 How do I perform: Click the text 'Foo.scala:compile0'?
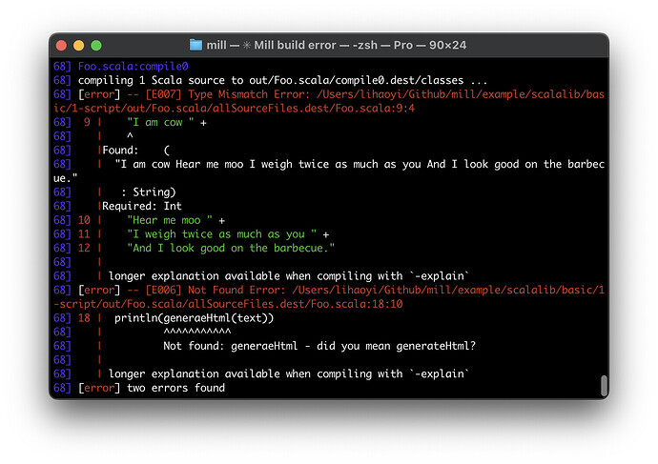click(133, 67)
